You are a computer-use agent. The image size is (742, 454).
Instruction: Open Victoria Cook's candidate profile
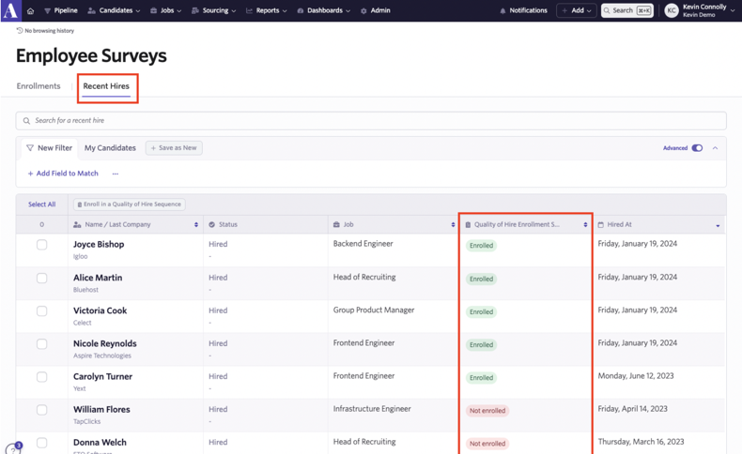click(100, 310)
